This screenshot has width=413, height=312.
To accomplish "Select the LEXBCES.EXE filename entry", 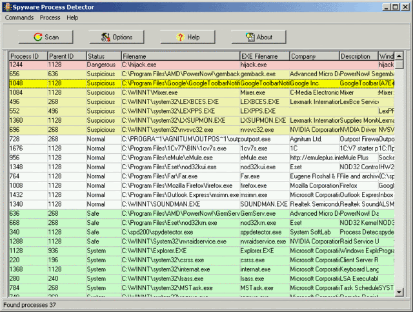I will 181,102.
